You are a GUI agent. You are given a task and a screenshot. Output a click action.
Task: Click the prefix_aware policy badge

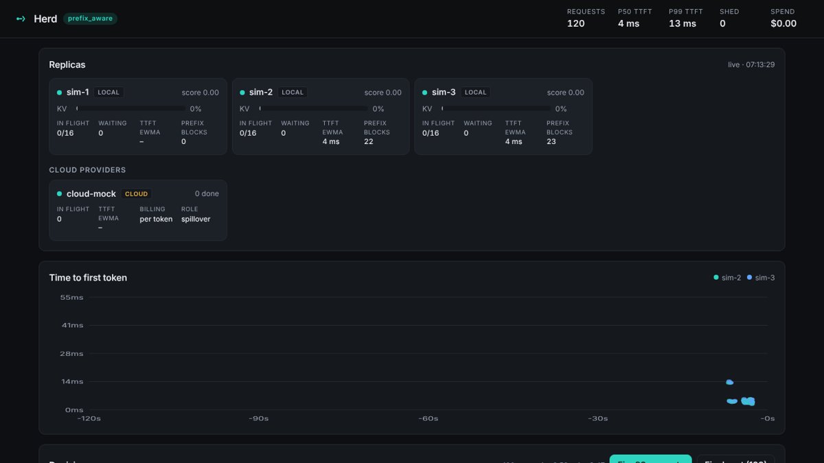(90, 19)
